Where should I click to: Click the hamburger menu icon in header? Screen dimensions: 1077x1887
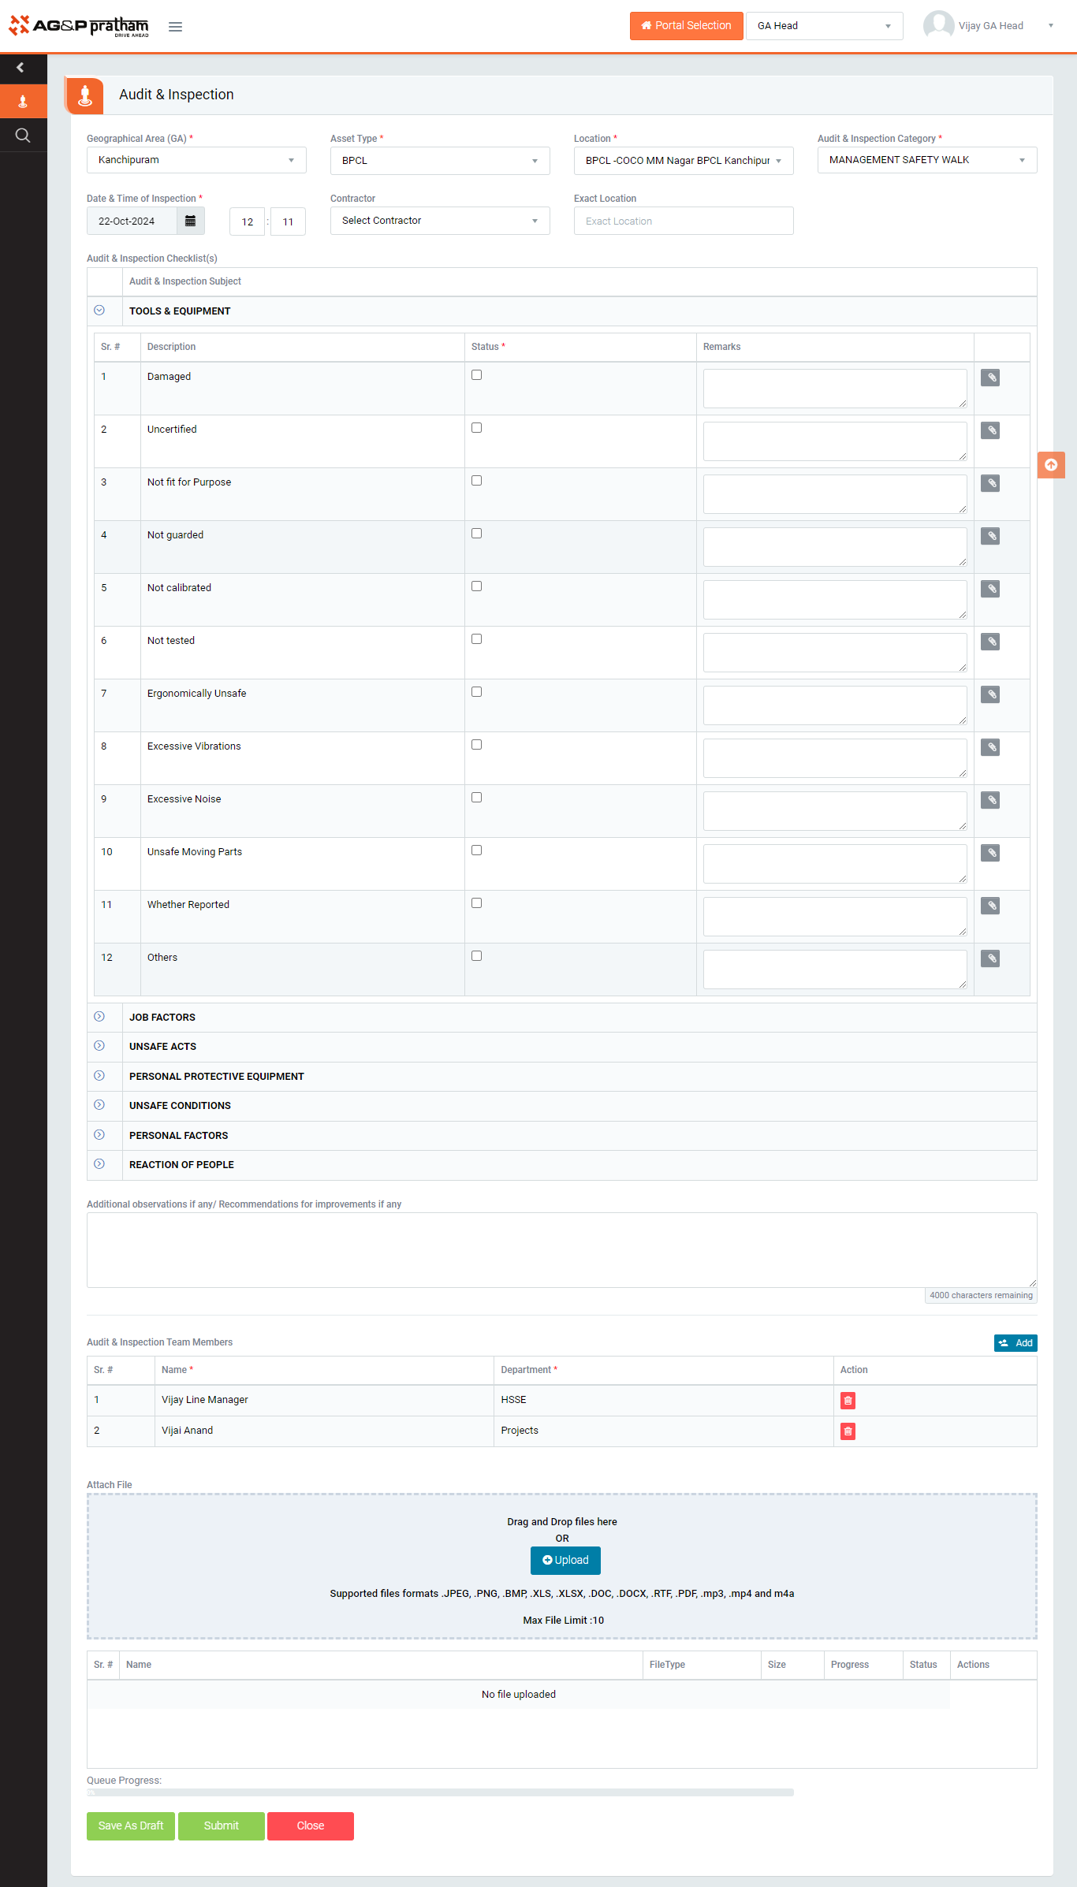[175, 27]
